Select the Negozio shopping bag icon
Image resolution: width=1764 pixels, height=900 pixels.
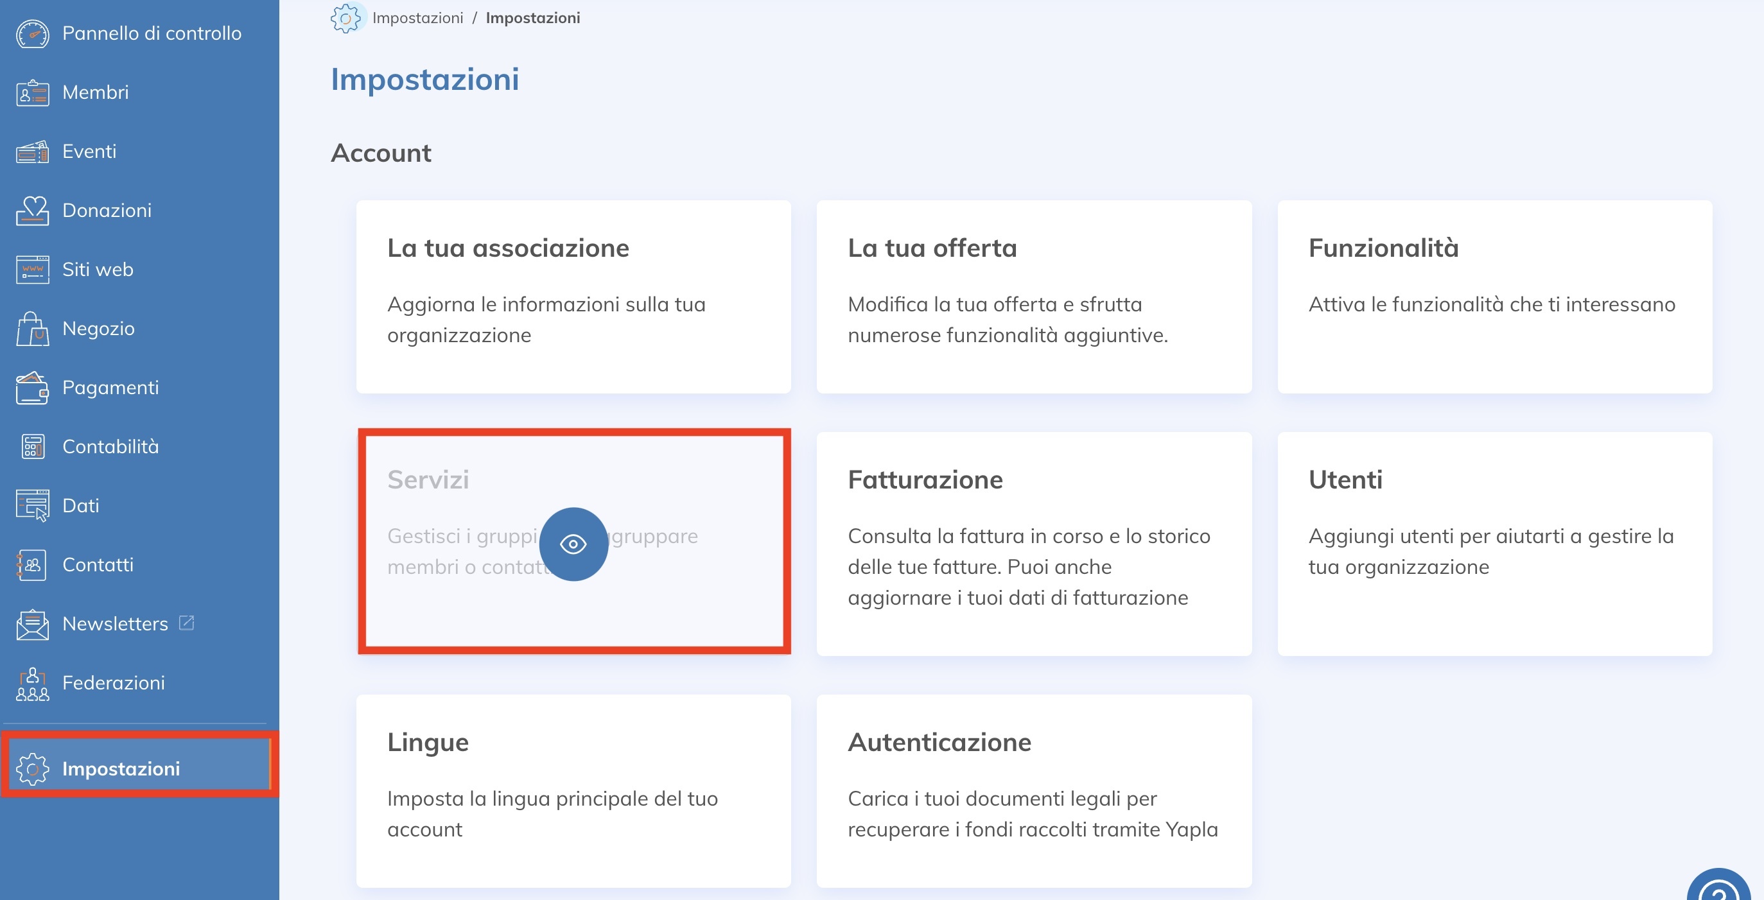tap(31, 328)
